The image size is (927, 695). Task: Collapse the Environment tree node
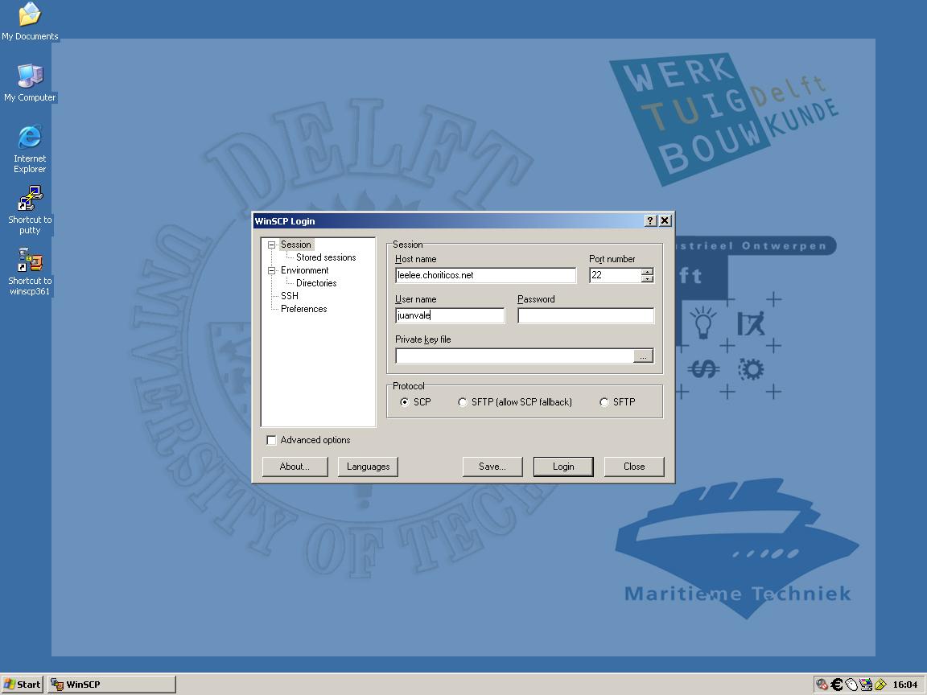(272, 271)
